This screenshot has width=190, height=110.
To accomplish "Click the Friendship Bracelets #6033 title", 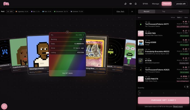I will (x=157, y=52).
